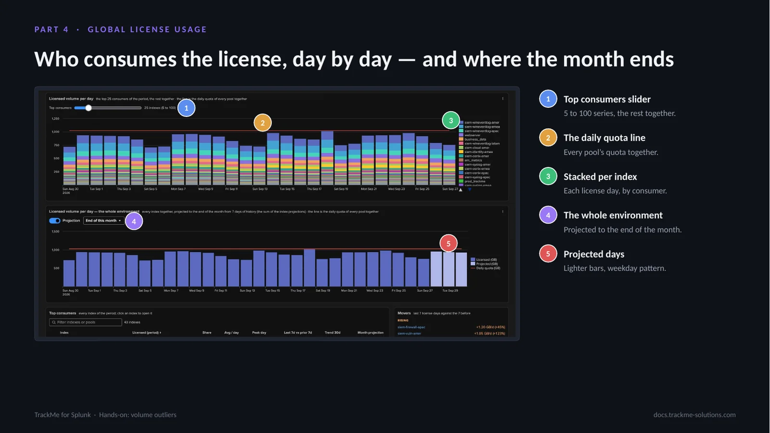Hide the webserver series in the legend
Image resolution: width=770 pixels, height=433 pixels.
click(x=470, y=135)
